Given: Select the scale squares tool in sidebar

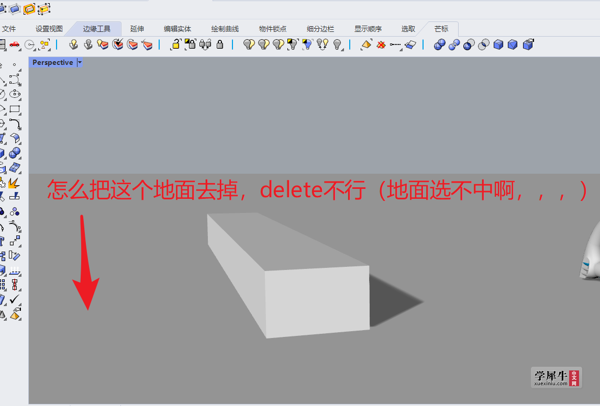Looking at the screenshot, I should pyautogui.click(x=15, y=241).
